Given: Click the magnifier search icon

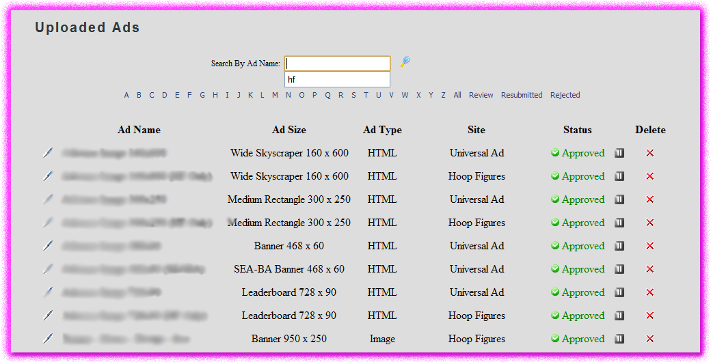Looking at the screenshot, I should 405,62.
